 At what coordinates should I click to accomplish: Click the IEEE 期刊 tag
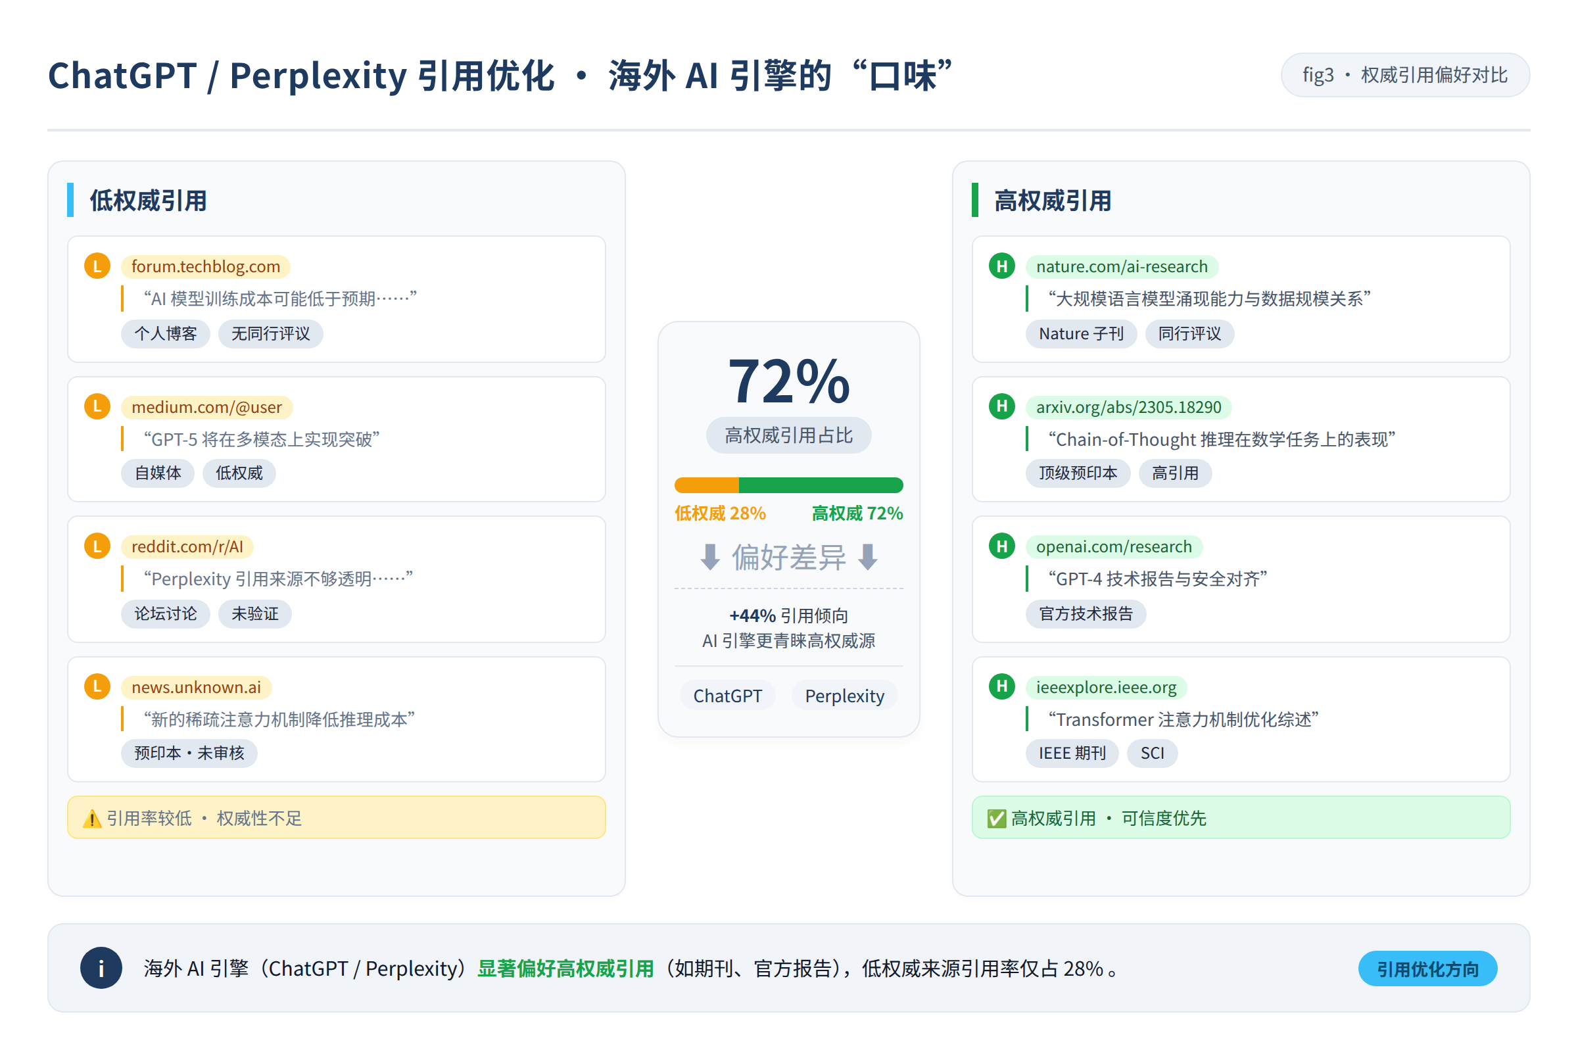tap(1072, 753)
